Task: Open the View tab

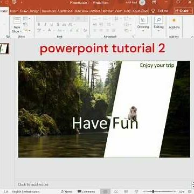Action: click(118, 11)
